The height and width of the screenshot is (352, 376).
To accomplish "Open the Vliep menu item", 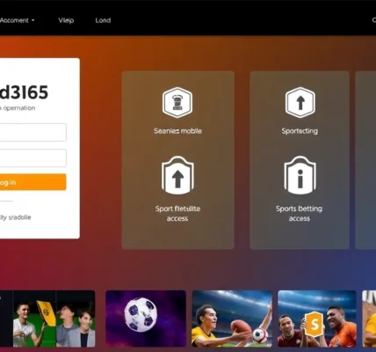I will tap(66, 20).
